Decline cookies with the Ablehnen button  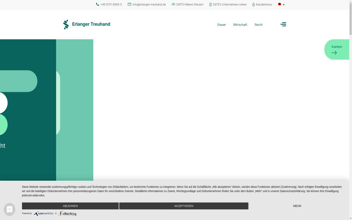70,206
